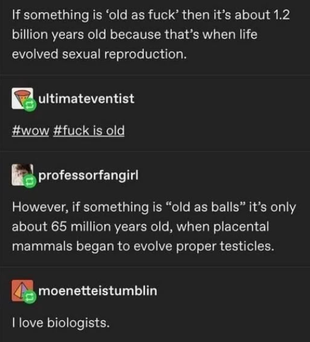Open ultimateventist's pizza-slice avatar
Image resolution: width=310 pixels, height=342 pixels.
pos(23,98)
